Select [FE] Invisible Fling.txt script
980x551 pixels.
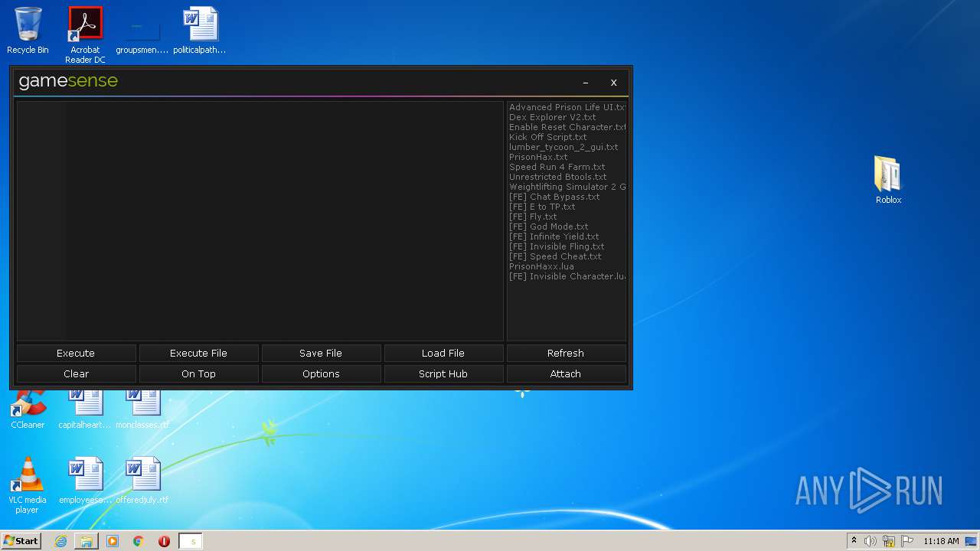pos(557,246)
